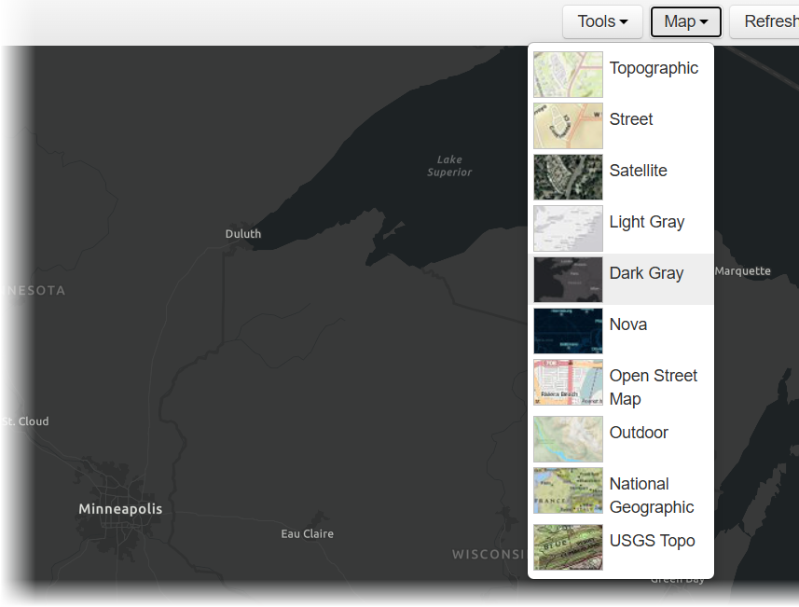The width and height of the screenshot is (799, 607).
Task: Pick the Light Gray basemap thumbnail
Action: 568,228
